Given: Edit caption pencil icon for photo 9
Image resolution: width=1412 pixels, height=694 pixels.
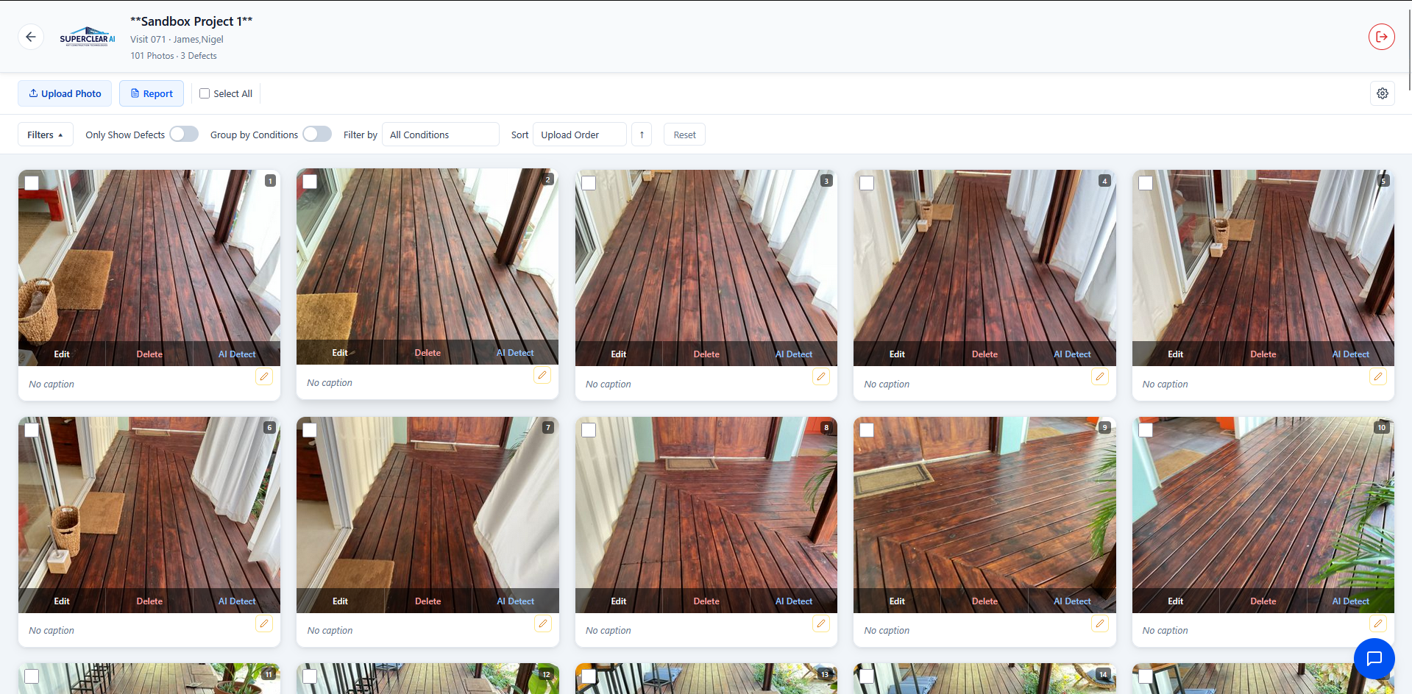Looking at the screenshot, I should [1100, 623].
